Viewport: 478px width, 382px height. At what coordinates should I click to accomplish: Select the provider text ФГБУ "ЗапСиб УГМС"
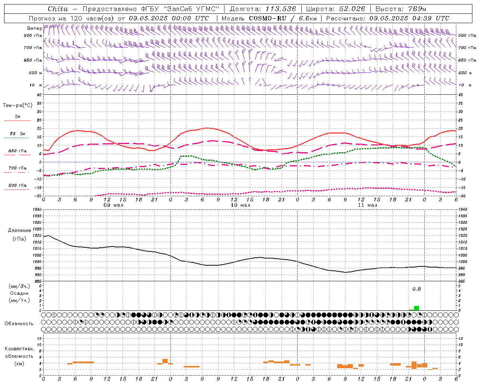coord(180,9)
